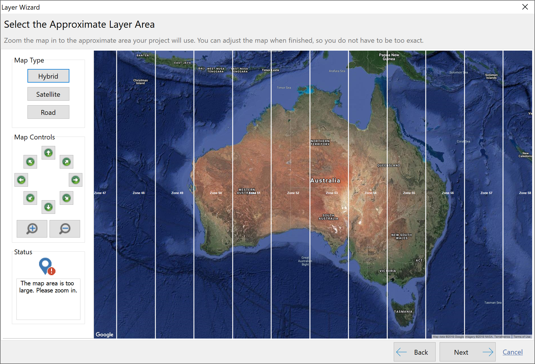
Task: Click the Zone 56 label
Action: click(x=448, y=193)
